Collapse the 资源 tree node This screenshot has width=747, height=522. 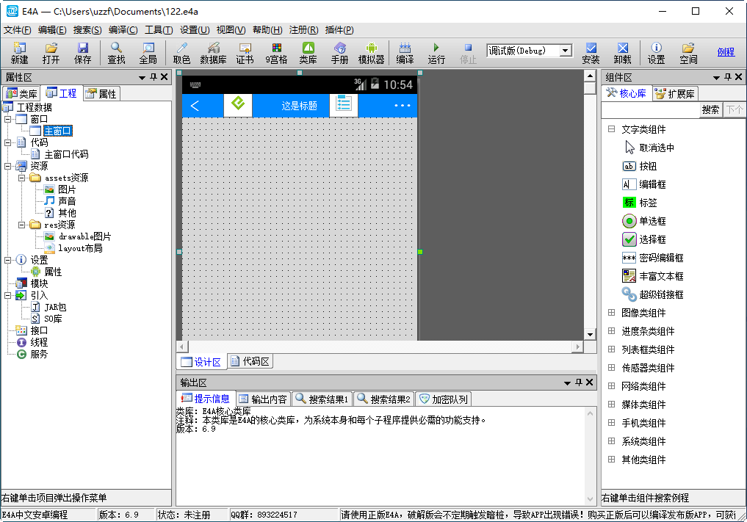(7, 166)
